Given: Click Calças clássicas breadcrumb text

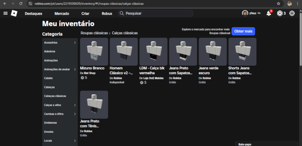Looking at the screenshot, I should pos(125,33).
